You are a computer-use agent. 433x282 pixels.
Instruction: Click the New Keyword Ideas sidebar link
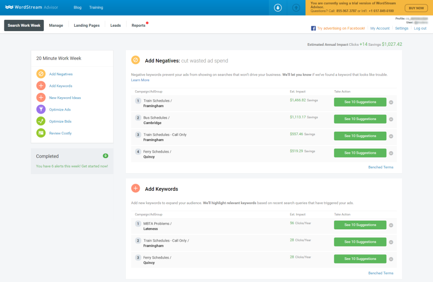click(65, 98)
